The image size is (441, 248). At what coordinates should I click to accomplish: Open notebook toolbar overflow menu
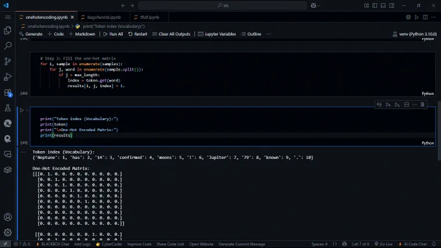tap(268, 34)
